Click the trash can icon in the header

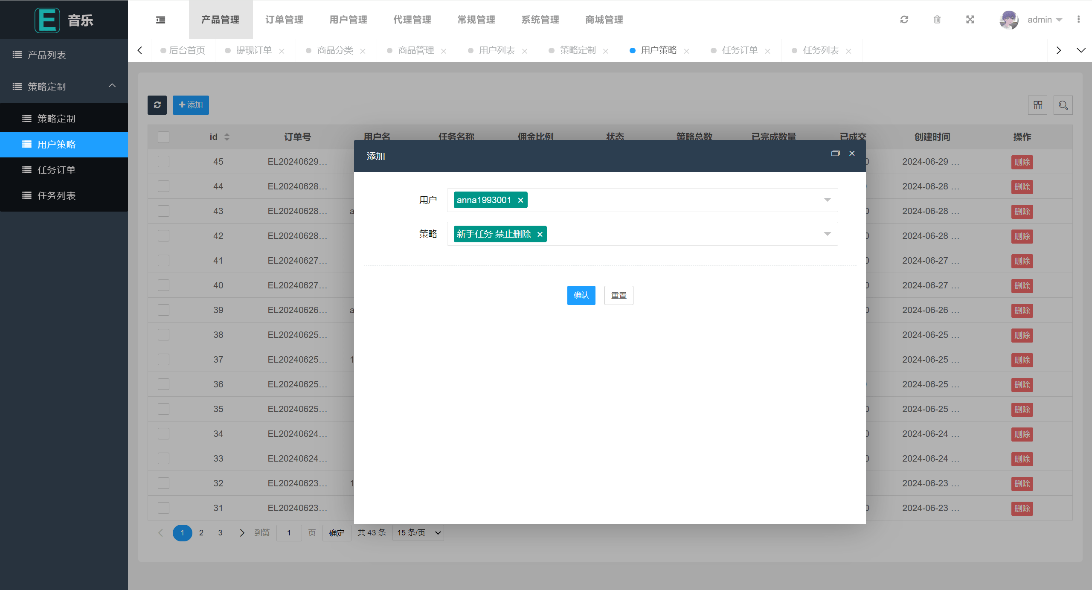tap(937, 20)
